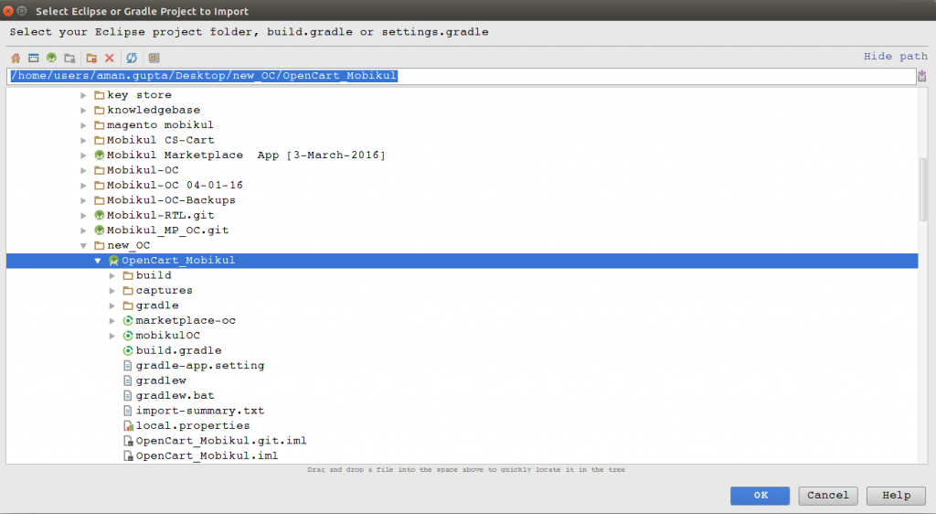Click file icon beside gradle-app.setting
The width and height of the screenshot is (936, 514).
click(128, 365)
